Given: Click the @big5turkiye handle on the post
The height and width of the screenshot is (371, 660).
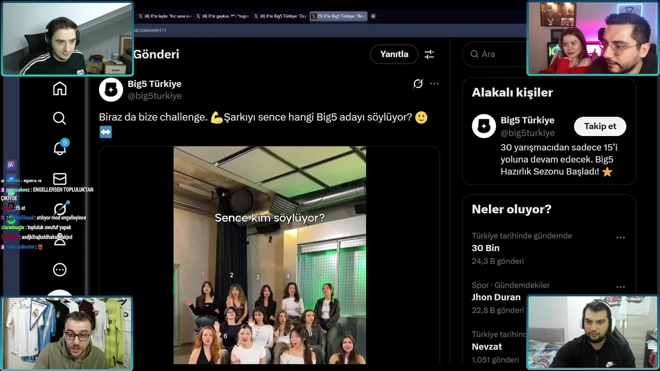Looking at the screenshot, I should [x=155, y=96].
